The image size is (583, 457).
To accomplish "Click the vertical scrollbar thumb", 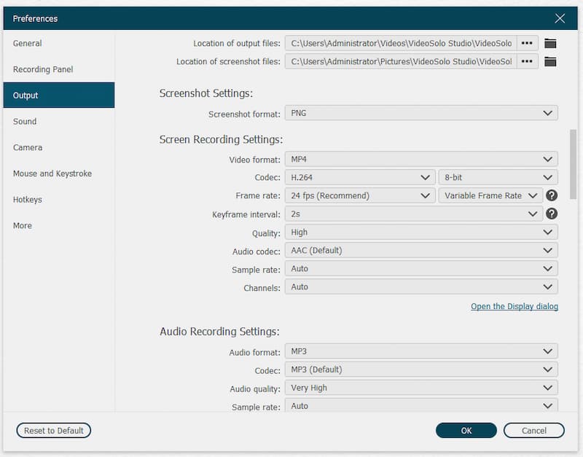I will 573,165.
